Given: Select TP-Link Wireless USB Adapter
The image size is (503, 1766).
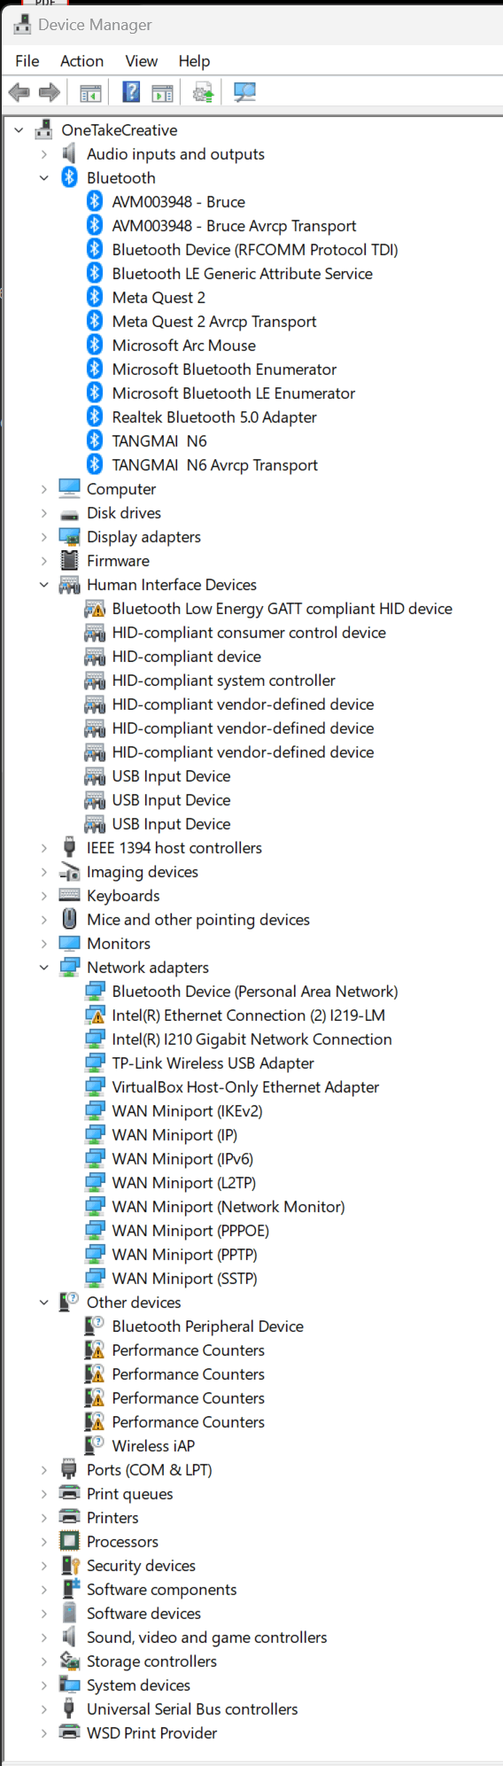Looking at the screenshot, I should pos(213,1063).
